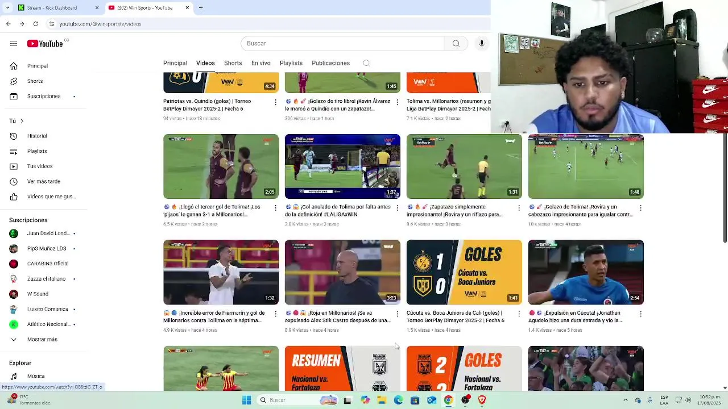Image resolution: width=728 pixels, height=409 pixels.
Task: Open options for Patriotas vs. Quindío video
Action: coord(276,102)
